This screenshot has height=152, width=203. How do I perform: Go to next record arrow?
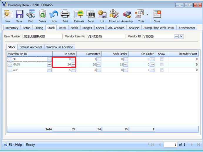click(192, 144)
